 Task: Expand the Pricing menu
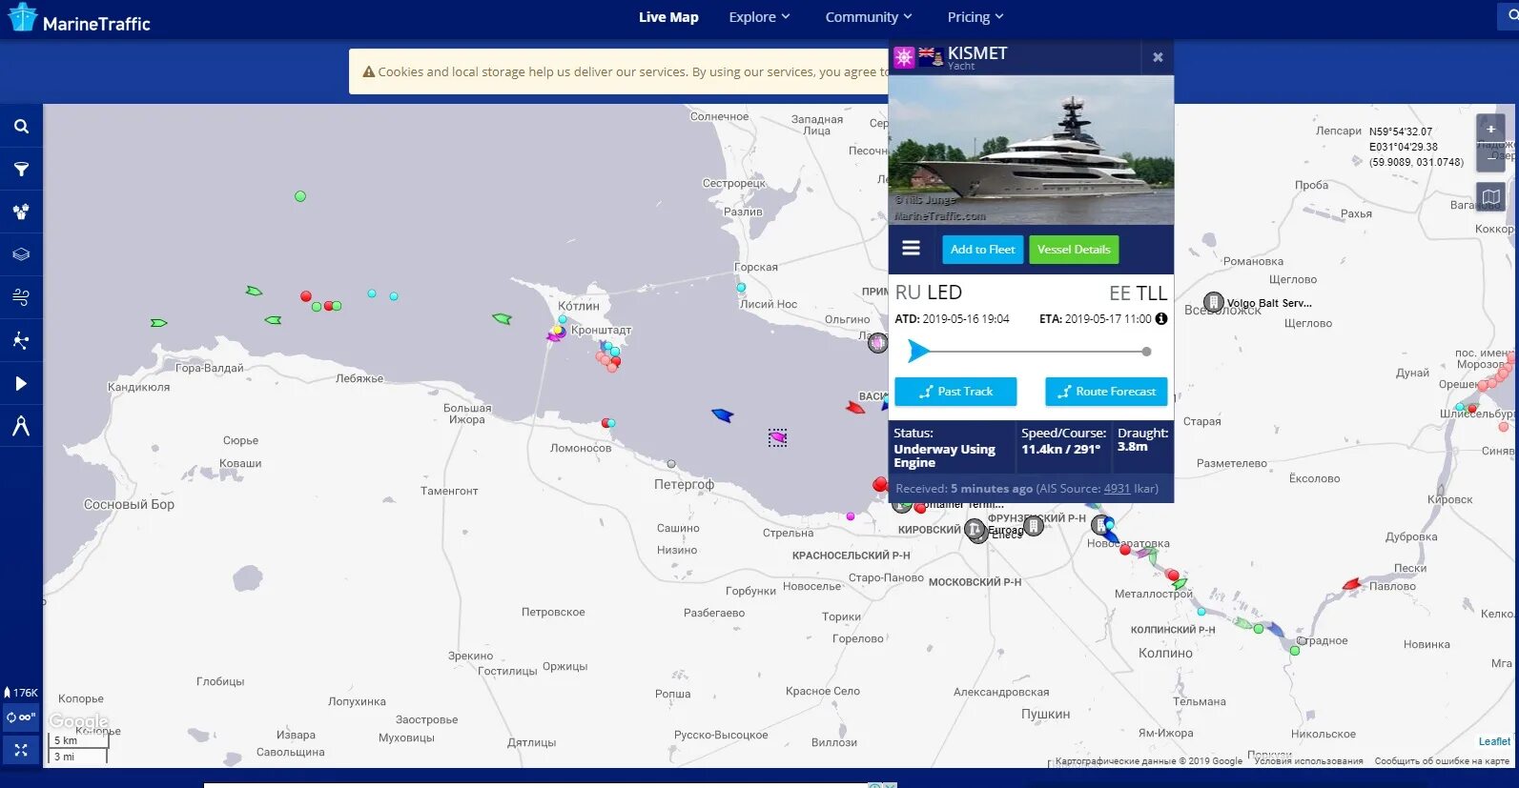click(975, 17)
